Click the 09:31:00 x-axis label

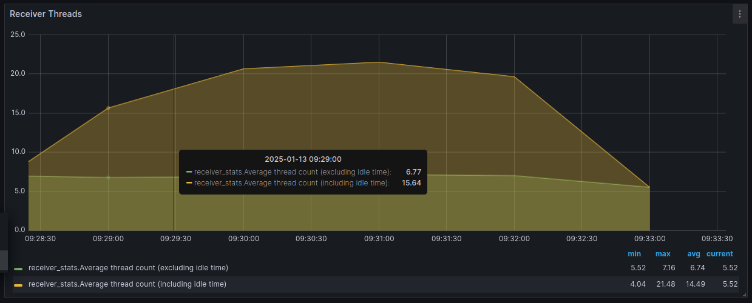379,239
